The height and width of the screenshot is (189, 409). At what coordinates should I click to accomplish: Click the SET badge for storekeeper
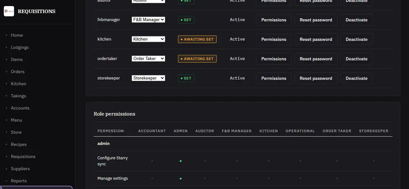186,78
